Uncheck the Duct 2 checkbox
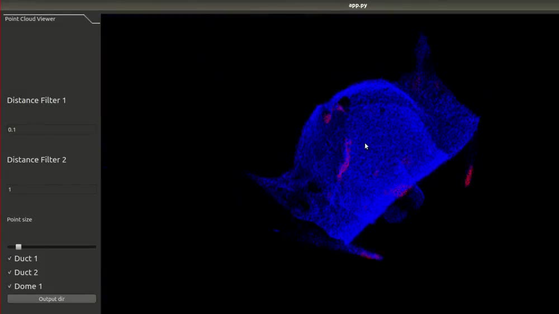Image resolution: width=559 pixels, height=314 pixels. [x=10, y=272]
